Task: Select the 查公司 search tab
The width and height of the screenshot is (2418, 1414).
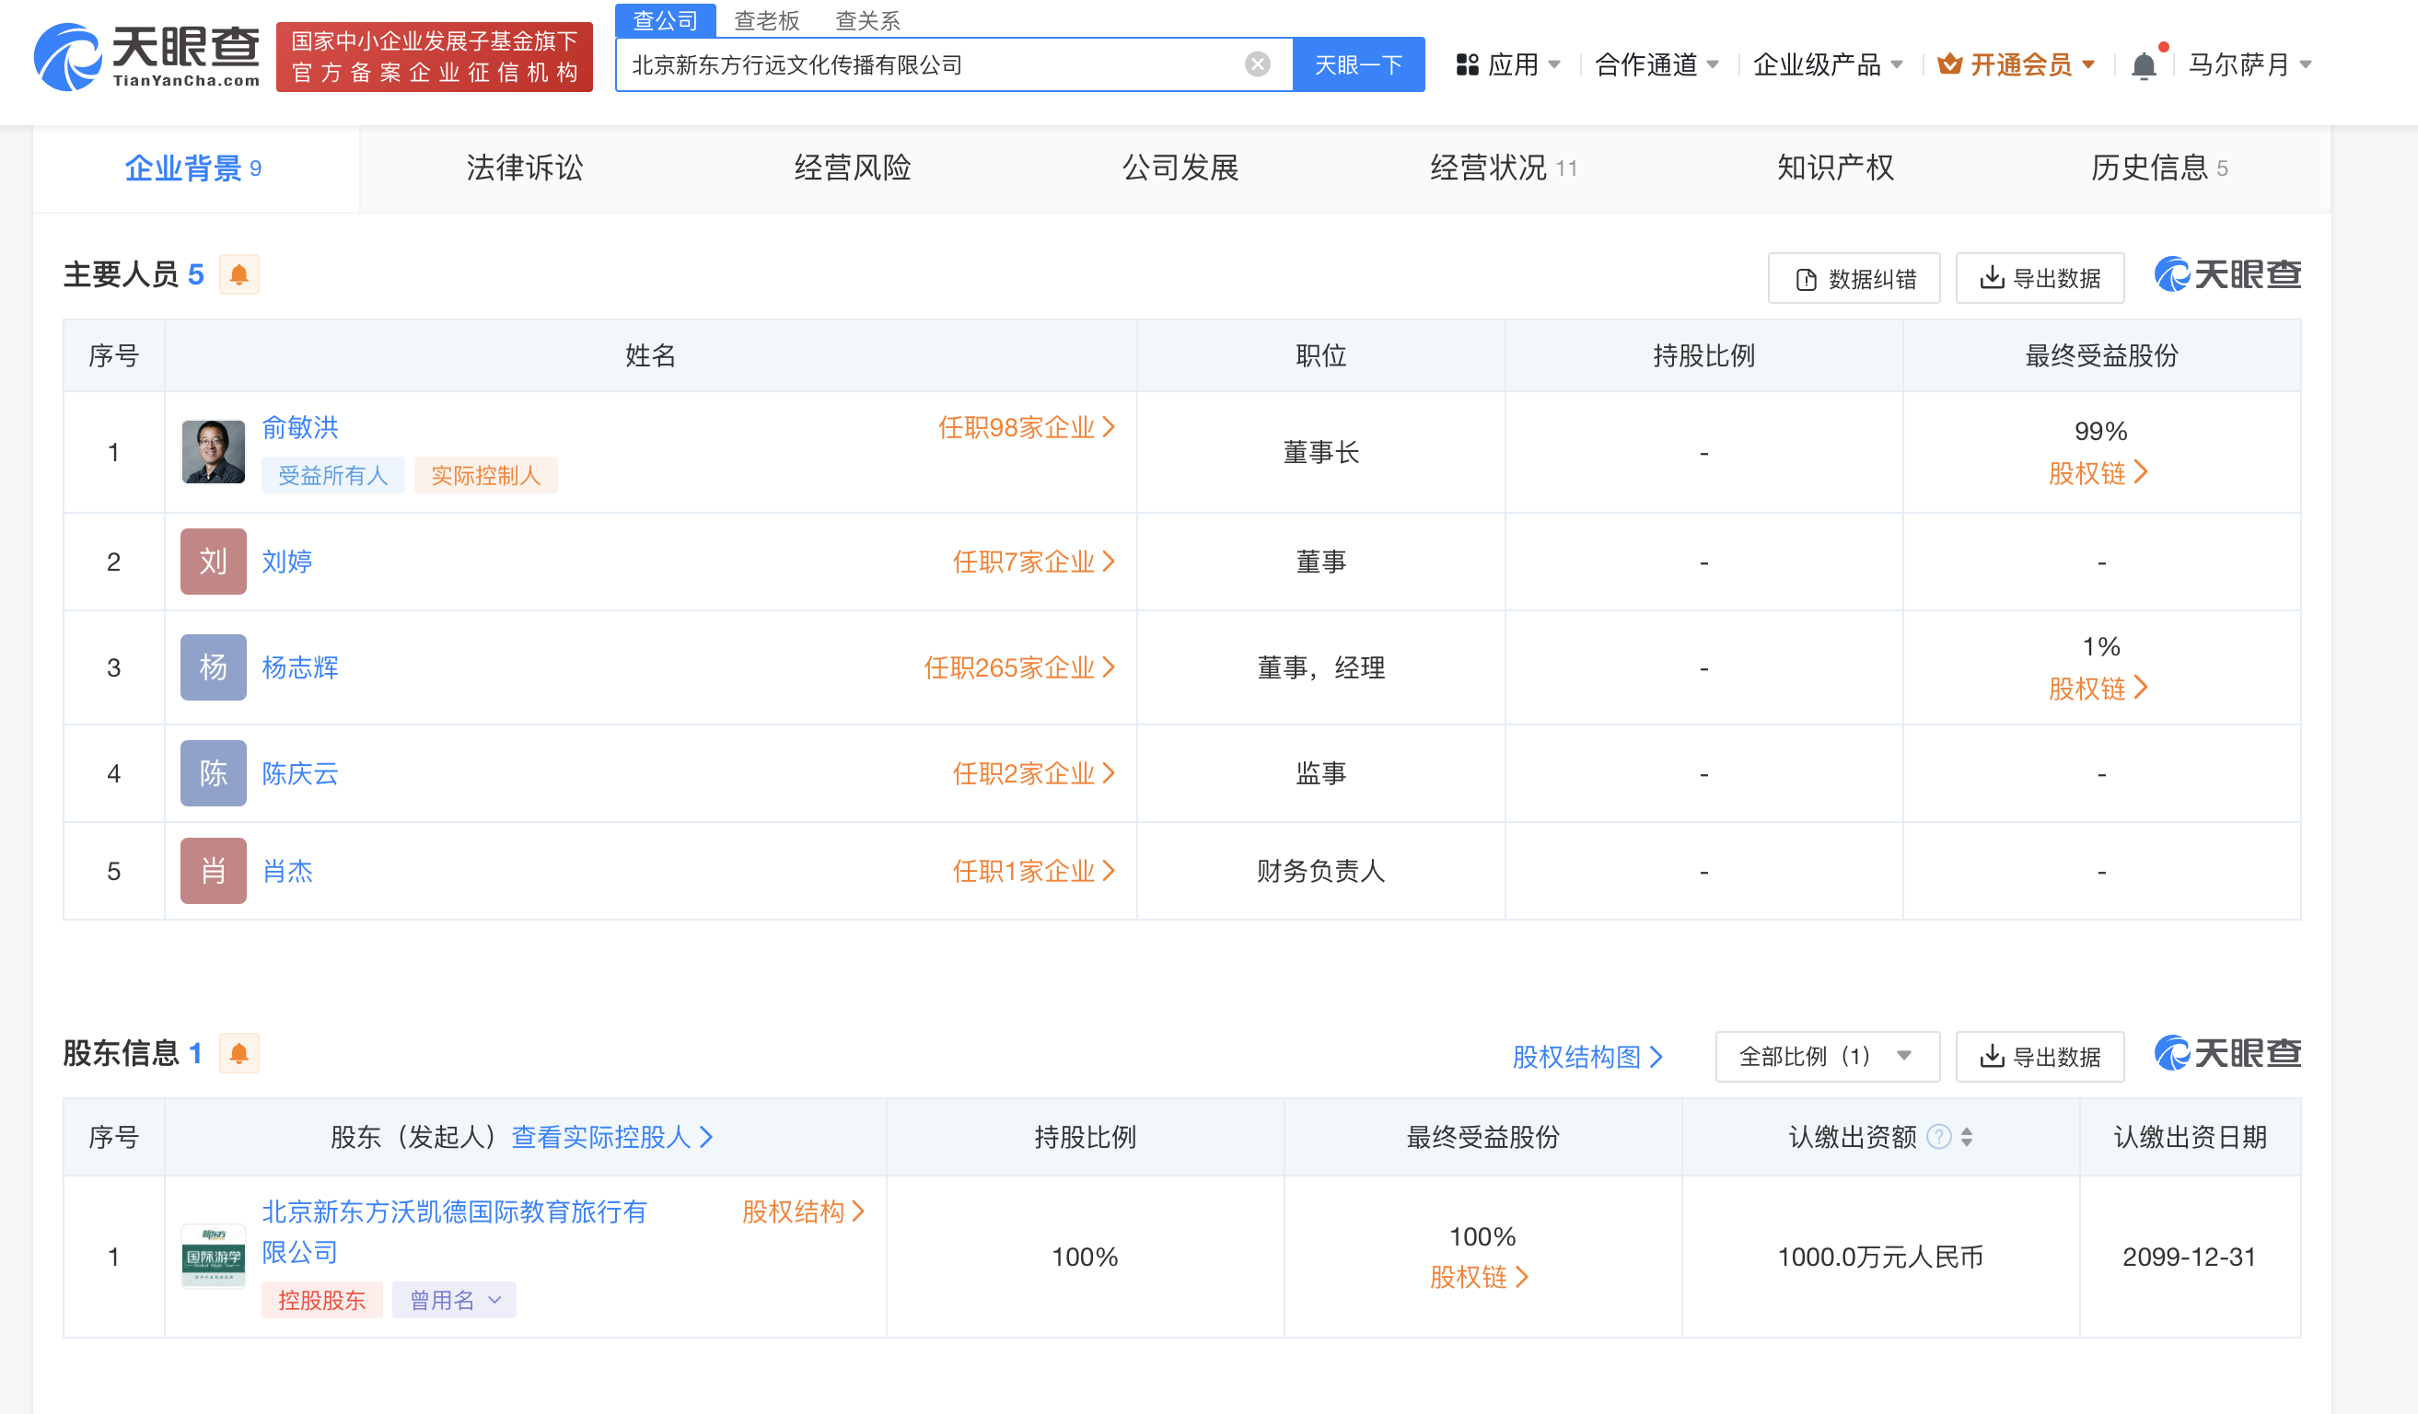Action: [x=665, y=20]
